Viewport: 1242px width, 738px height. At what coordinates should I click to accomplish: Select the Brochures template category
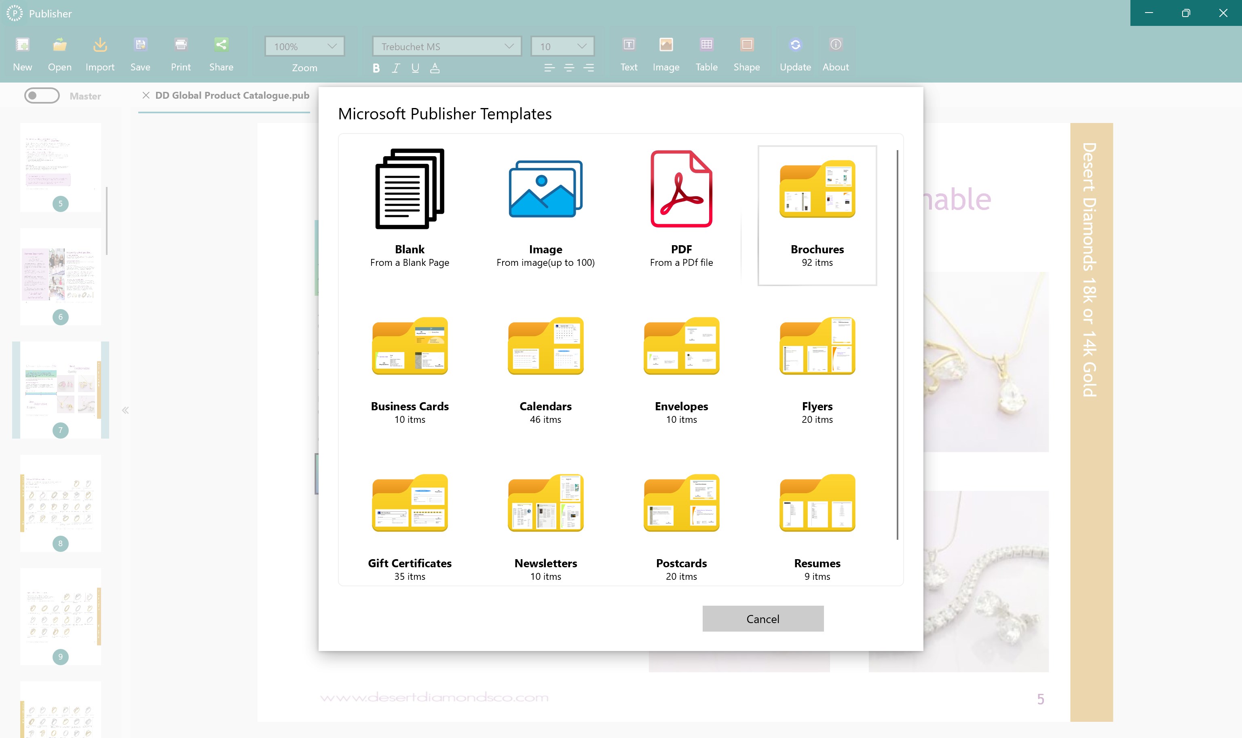(817, 214)
